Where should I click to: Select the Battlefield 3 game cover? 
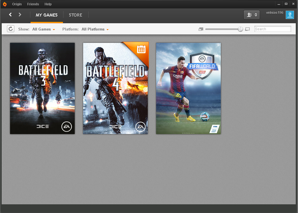[42, 88]
